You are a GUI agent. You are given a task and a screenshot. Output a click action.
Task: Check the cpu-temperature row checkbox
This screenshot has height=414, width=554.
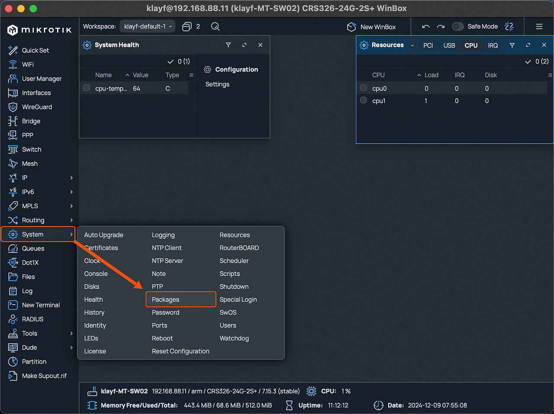point(87,88)
